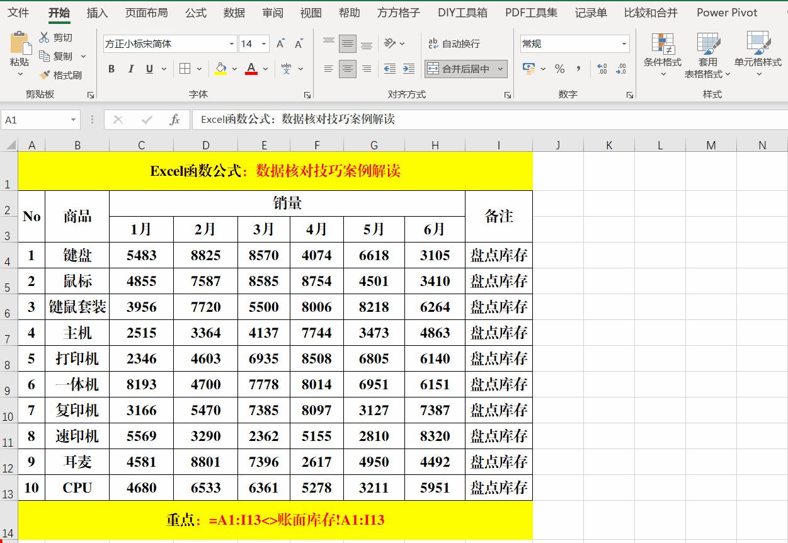Click the red font color swatch
This screenshot has width=788, height=543.
coord(251,74)
